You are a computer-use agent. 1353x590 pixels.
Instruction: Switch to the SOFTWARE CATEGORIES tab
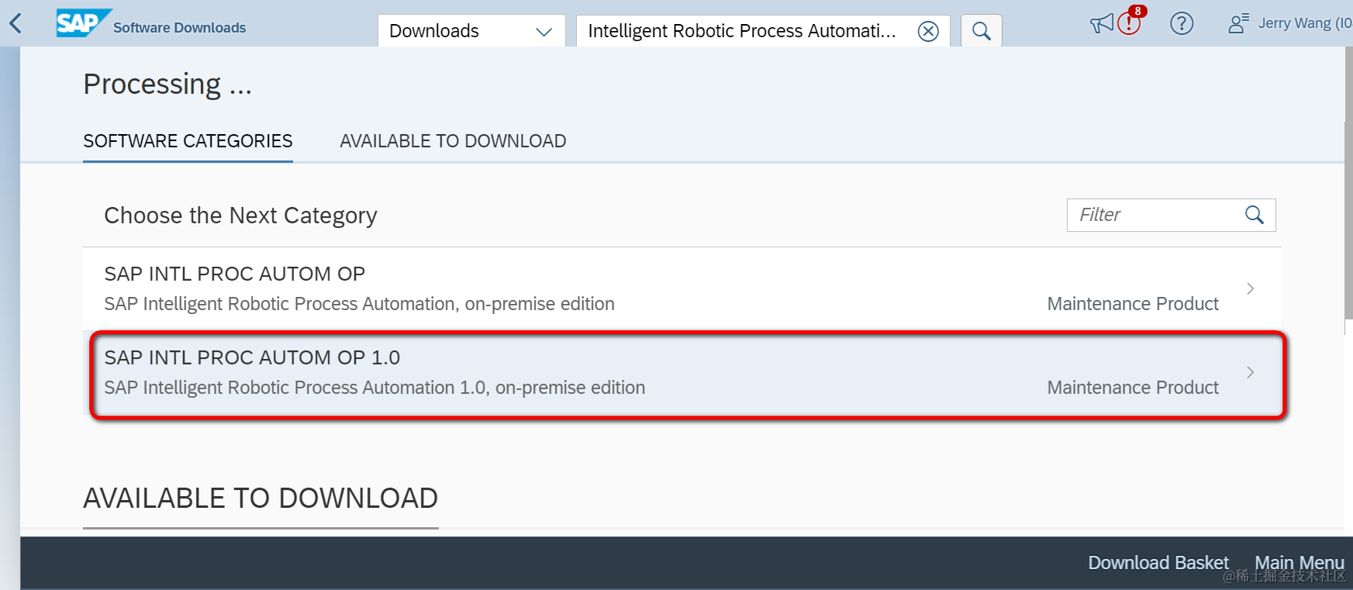(188, 141)
